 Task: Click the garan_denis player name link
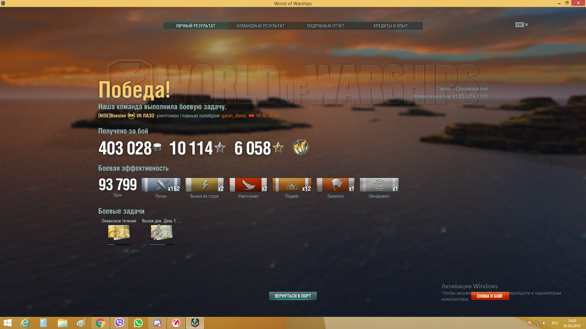(x=234, y=116)
